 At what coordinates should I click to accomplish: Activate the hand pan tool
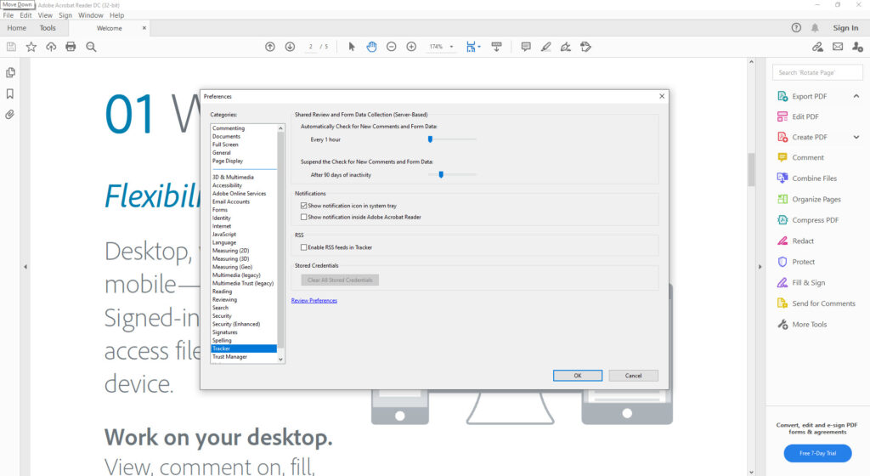[371, 47]
